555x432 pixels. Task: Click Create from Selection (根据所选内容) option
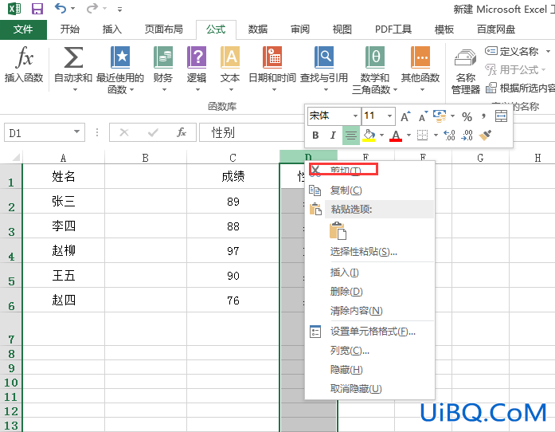[520, 88]
